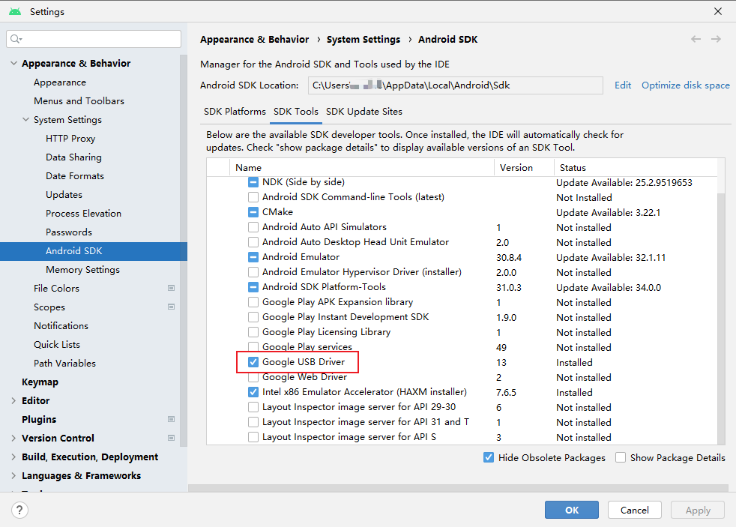Enable the Show Package Details checkbox
This screenshot has height=527, width=736.
[x=621, y=457]
